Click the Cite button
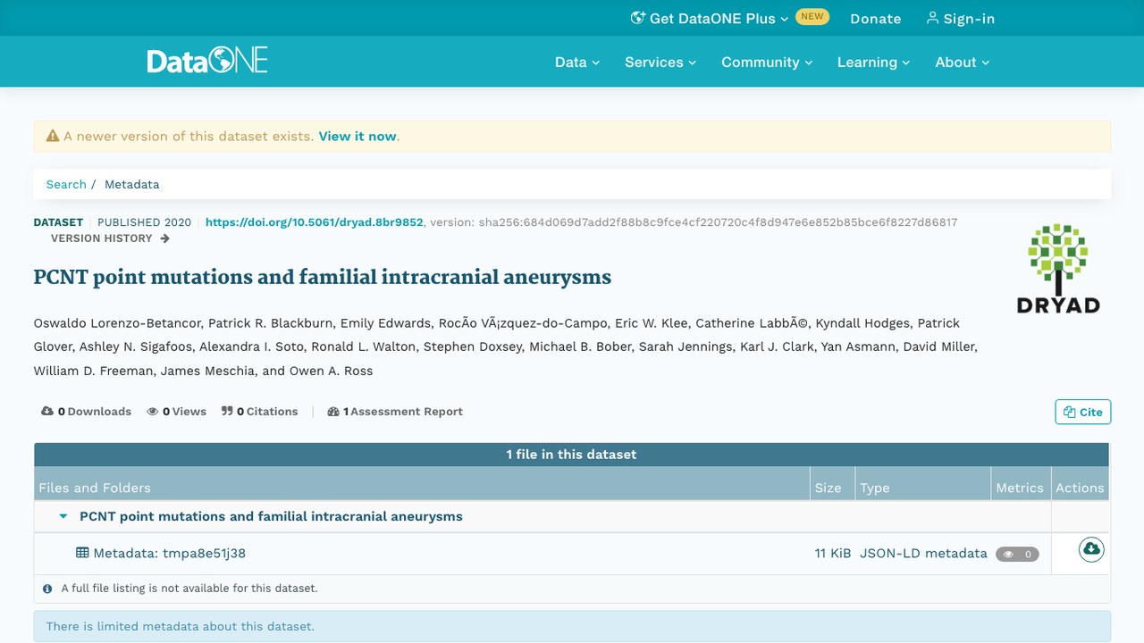Viewport: 1144px width, 643px height. [x=1083, y=412]
